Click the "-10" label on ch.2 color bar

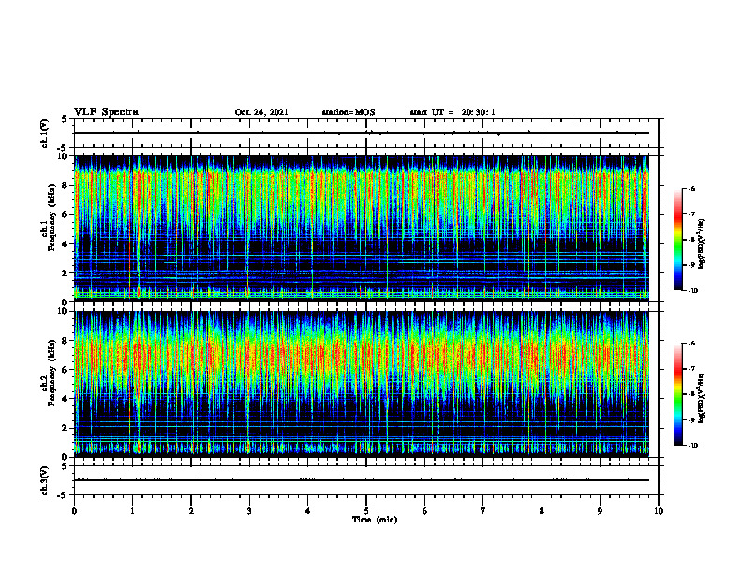click(692, 446)
